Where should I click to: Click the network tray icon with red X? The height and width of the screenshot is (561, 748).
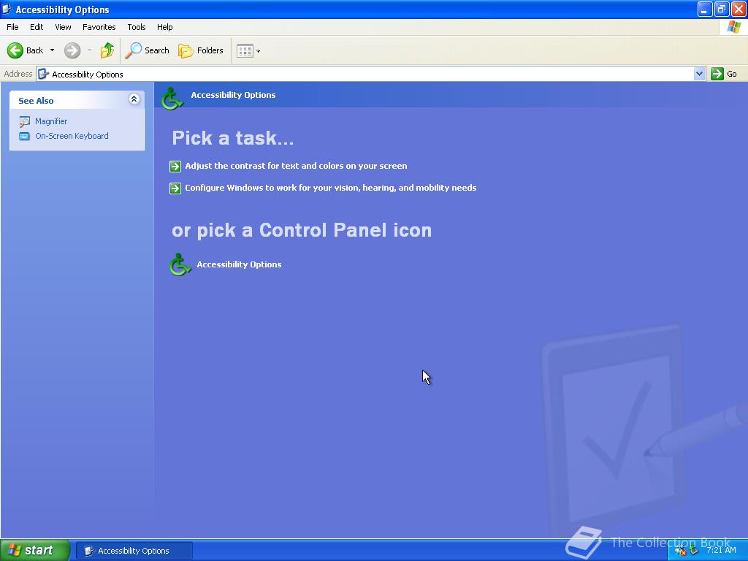click(681, 551)
